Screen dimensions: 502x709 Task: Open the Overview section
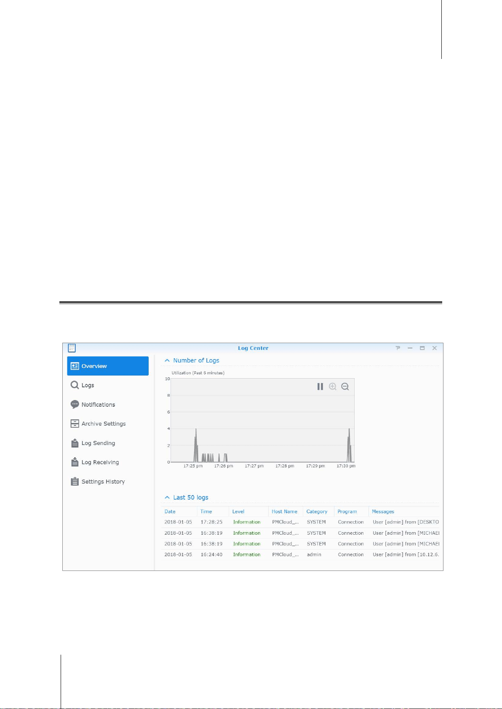click(x=108, y=366)
